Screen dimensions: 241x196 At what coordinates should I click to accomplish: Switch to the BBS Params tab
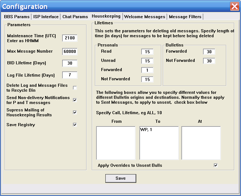tap(17, 17)
